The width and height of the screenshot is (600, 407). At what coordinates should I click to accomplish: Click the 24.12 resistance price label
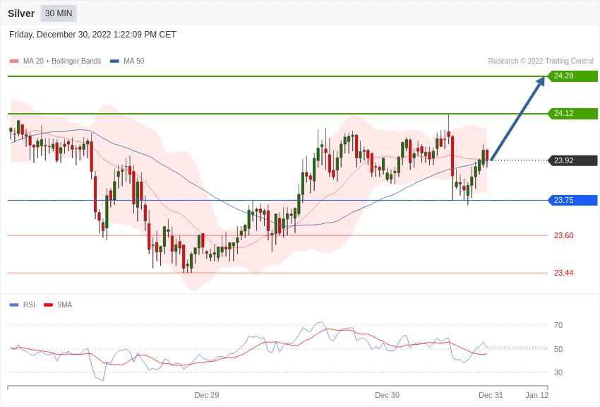[x=573, y=113]
